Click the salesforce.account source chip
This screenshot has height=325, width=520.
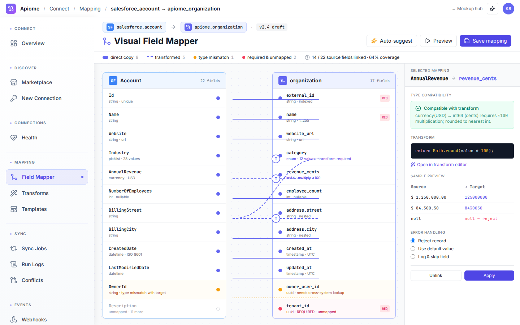click(x=134, y=27)
